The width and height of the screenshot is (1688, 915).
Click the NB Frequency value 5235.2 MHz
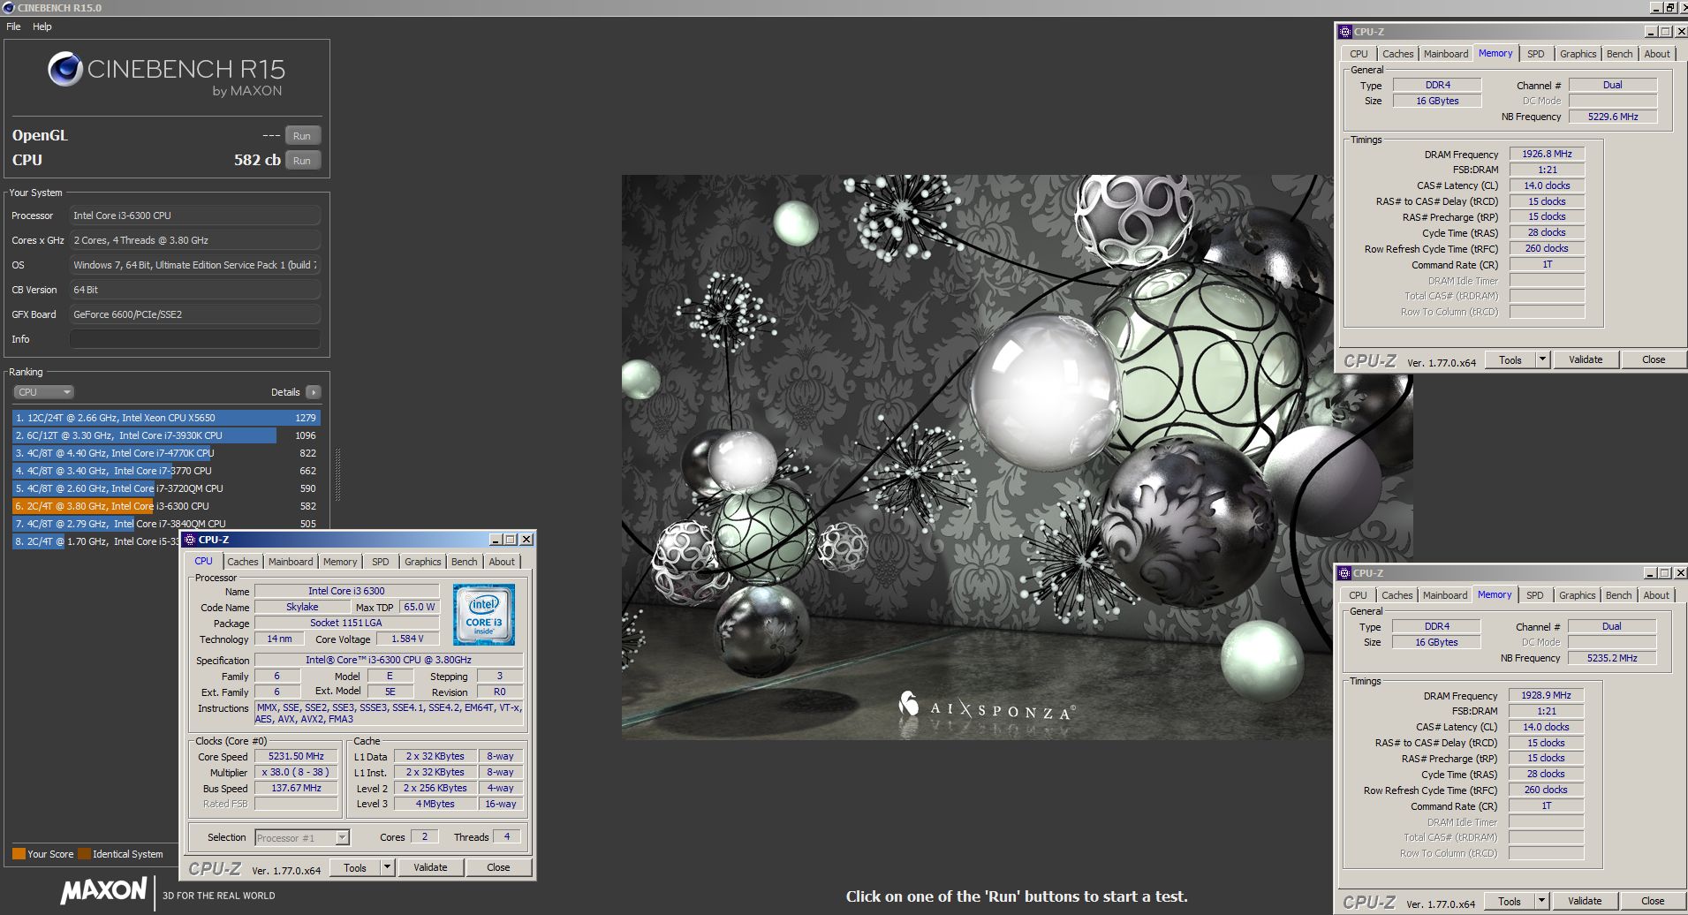[x=1612, y=658]
